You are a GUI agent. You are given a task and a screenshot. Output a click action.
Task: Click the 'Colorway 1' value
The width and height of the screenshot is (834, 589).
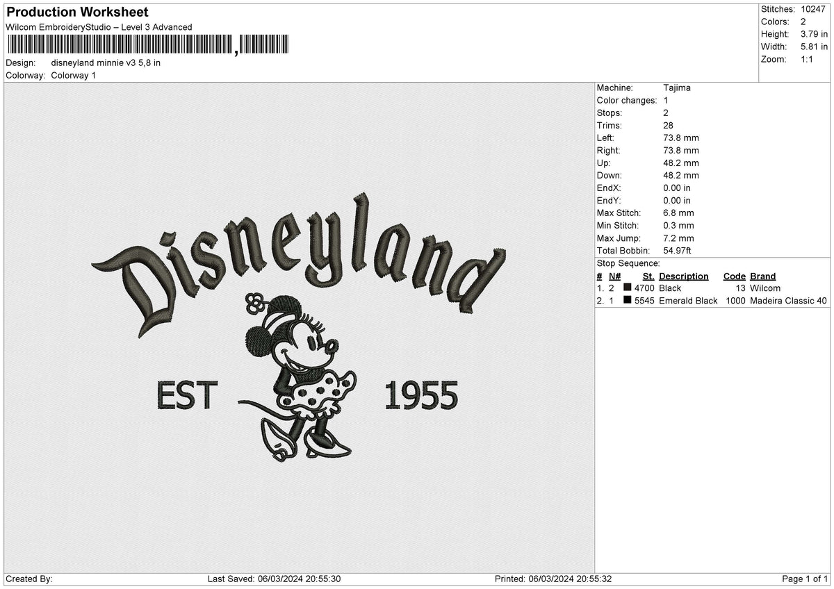tap(74, 75)
